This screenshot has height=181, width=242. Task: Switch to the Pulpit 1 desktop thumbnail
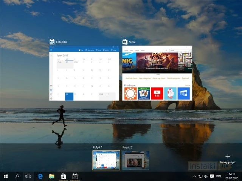106,160
